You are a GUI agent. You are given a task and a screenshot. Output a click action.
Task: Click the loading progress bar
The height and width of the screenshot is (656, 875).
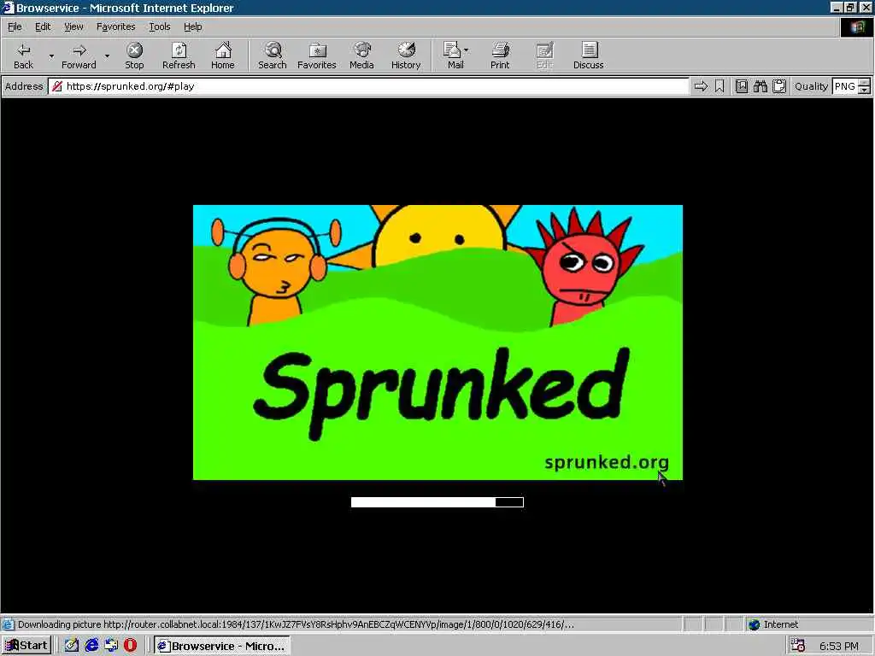pos(437,502)
